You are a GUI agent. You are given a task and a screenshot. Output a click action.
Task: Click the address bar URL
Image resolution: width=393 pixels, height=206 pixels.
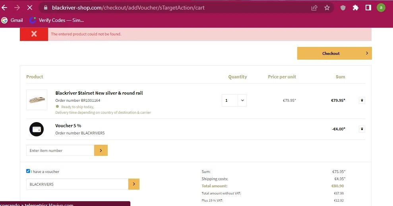(x=128, y=8)
